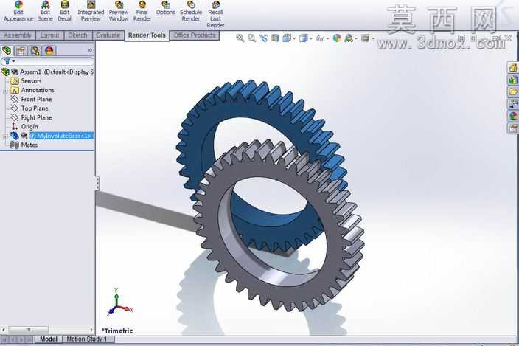Viewport: 519px width, 346px height.
Task: Open File Explorer task pane
Action: pyautogui.click(x=513, y=91)
